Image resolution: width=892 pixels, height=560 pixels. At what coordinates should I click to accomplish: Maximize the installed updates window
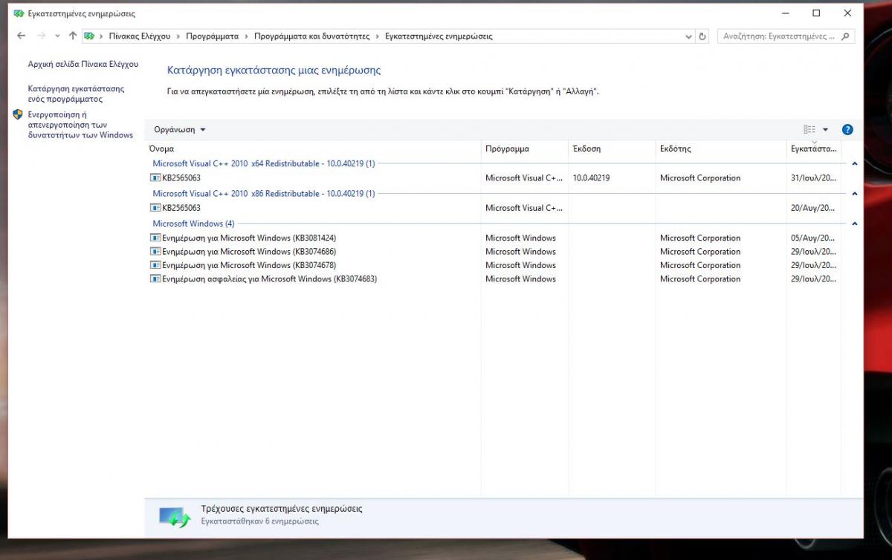click(x=816, y=13)
